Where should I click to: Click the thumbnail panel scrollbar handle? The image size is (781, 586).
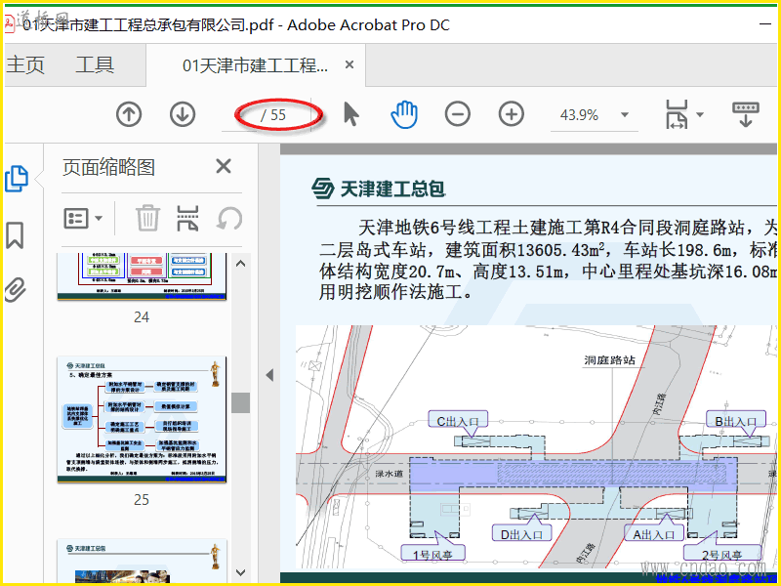240,402
